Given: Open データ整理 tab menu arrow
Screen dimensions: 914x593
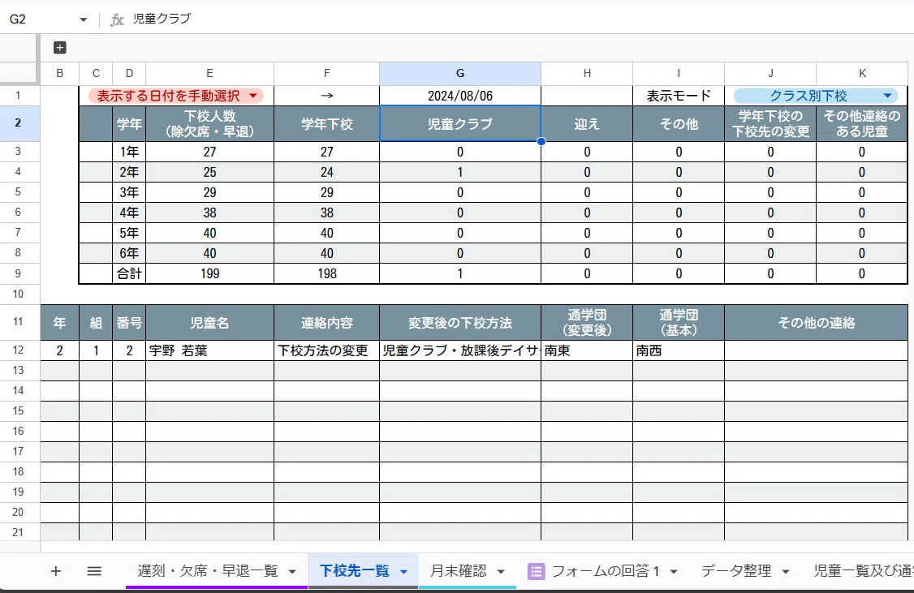Looking at the screenshot, I should [x=785, y=571].
